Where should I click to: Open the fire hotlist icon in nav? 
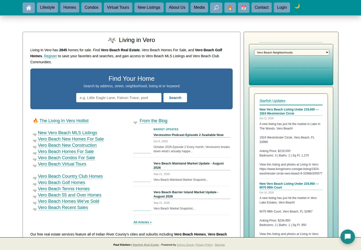(x=230, y=7)
